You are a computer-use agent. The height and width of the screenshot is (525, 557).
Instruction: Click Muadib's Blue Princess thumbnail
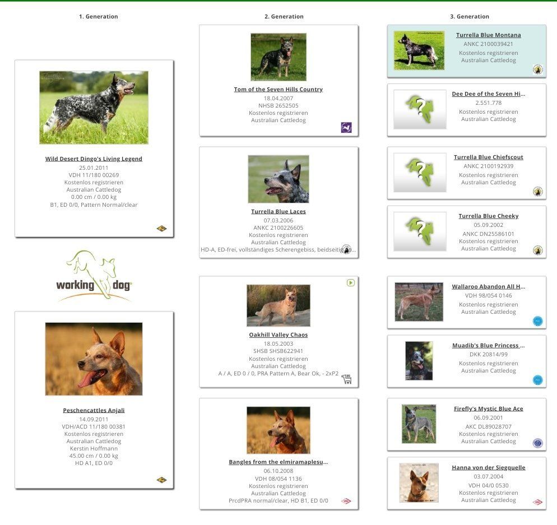[x=419, y=361]
